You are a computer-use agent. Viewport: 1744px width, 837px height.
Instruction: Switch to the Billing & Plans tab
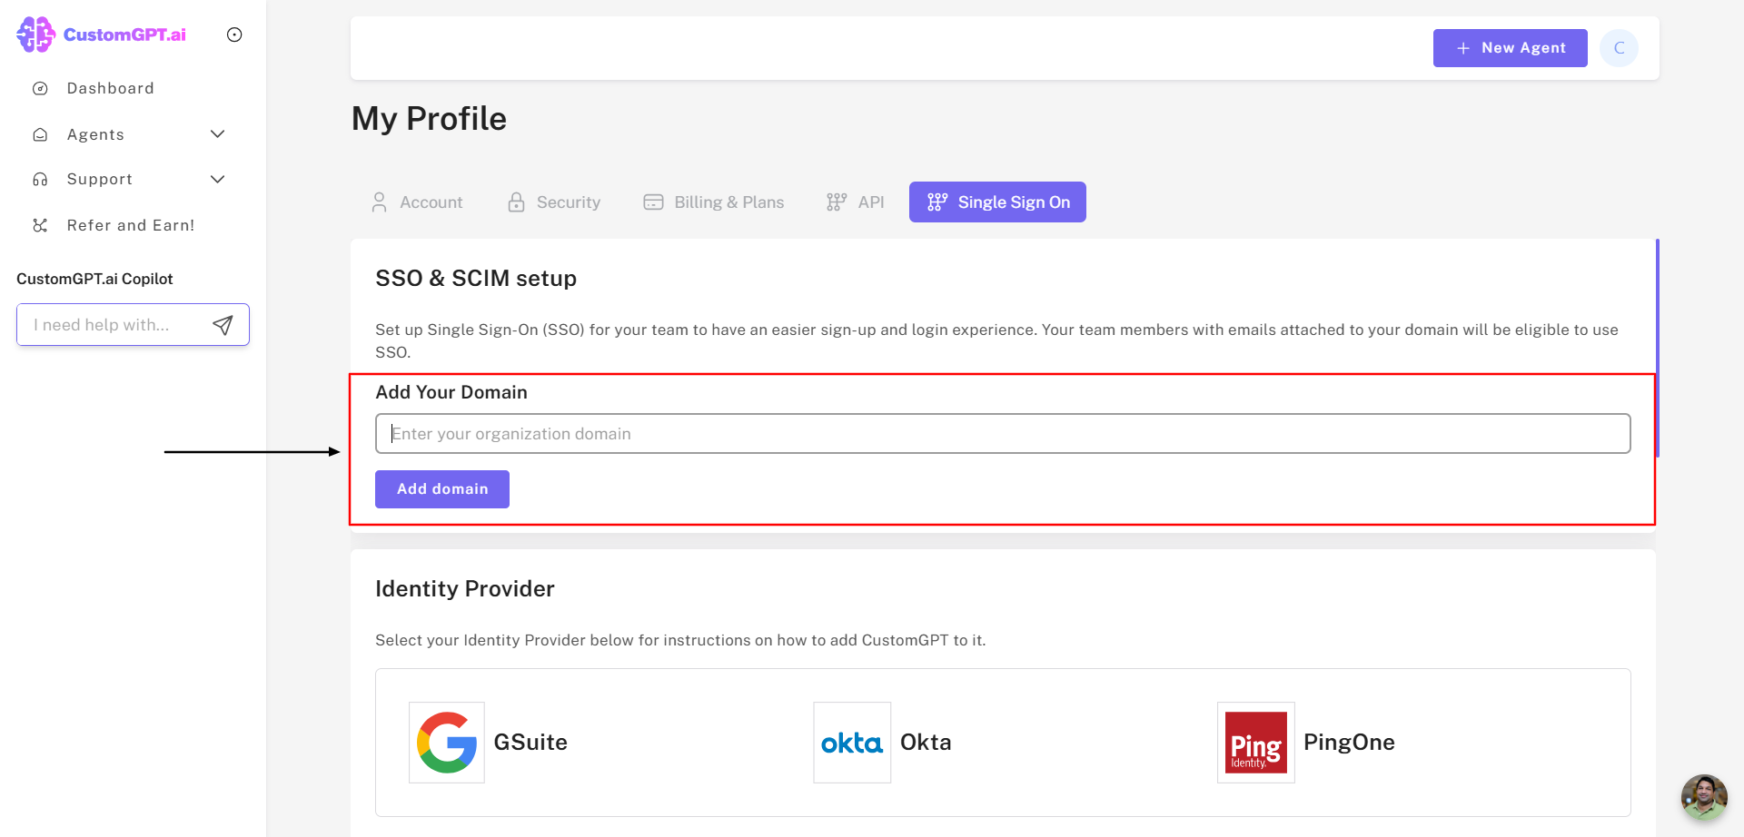(x=714, y=202)
